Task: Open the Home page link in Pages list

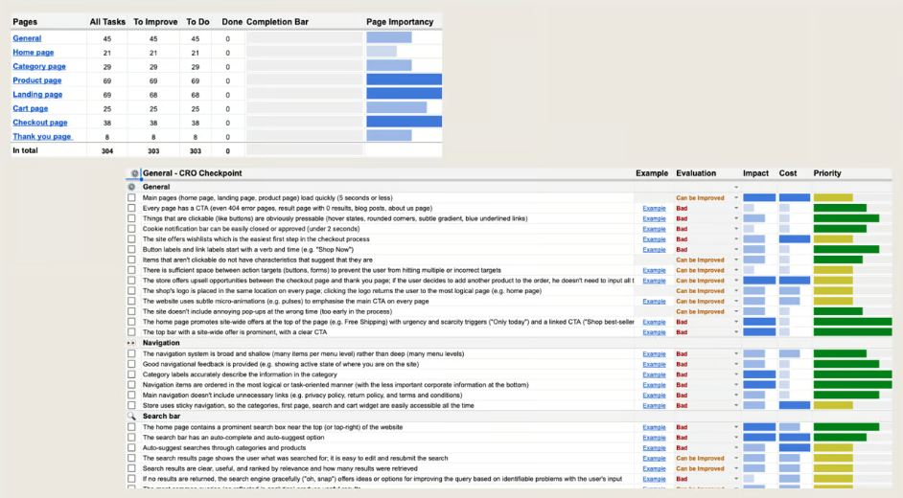Action: click(33, 53)
